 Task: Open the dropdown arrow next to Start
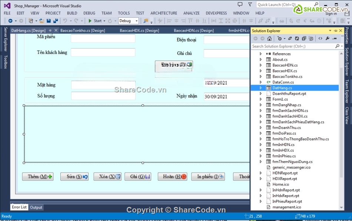(104, 21)
